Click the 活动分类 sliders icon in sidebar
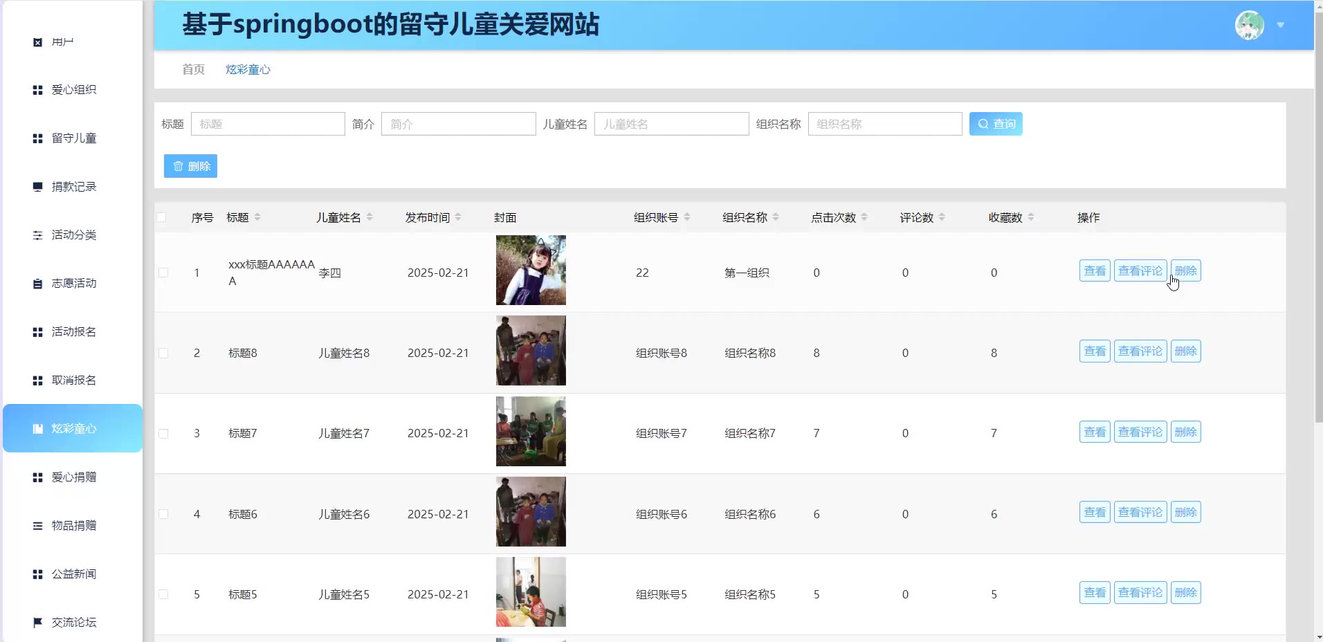The image size is (1323, 642). (37, 235)
